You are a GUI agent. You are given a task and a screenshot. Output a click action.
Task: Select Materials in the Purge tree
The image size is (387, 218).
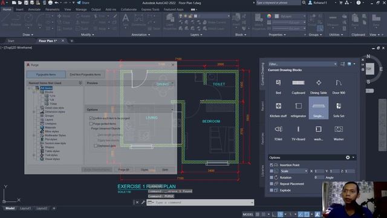tap(50, 128)
